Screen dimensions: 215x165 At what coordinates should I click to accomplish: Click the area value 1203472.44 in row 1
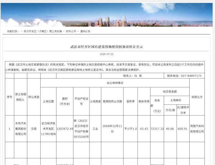pyautogui.click(x=65, y=129)
